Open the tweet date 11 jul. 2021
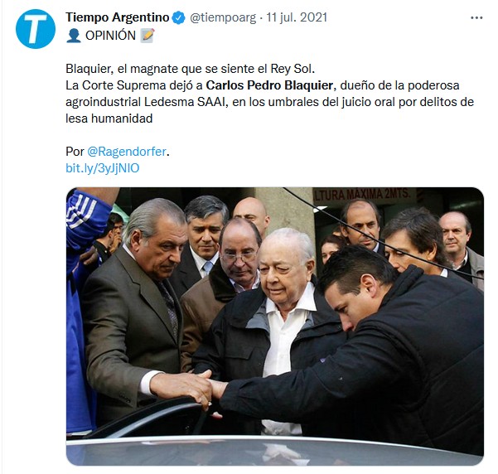 [297, 17]
